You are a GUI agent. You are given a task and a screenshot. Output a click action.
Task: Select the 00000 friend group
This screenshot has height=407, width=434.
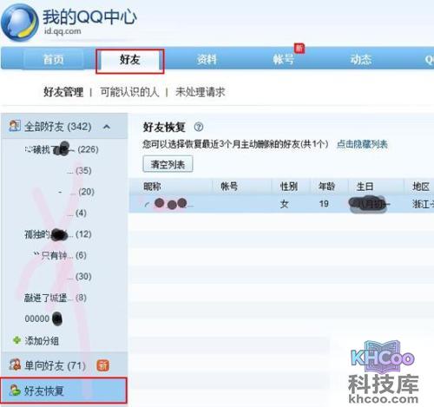[43, 318]
